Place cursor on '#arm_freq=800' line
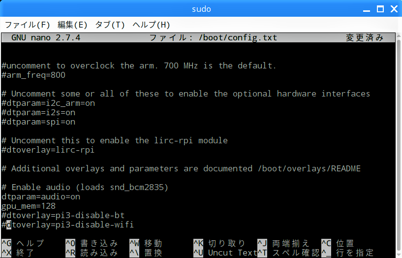Screen dimensions: 402x258 click(x=33, y=75)
